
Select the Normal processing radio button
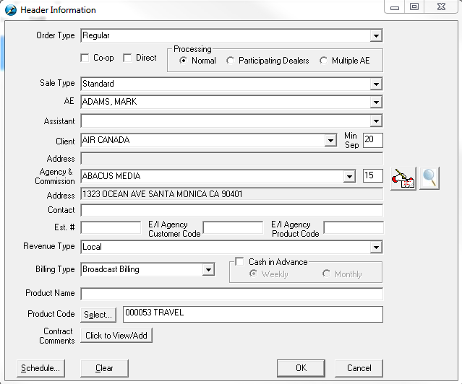point(183,61)
